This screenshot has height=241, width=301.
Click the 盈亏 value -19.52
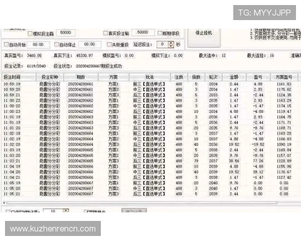tap(258, 144)
